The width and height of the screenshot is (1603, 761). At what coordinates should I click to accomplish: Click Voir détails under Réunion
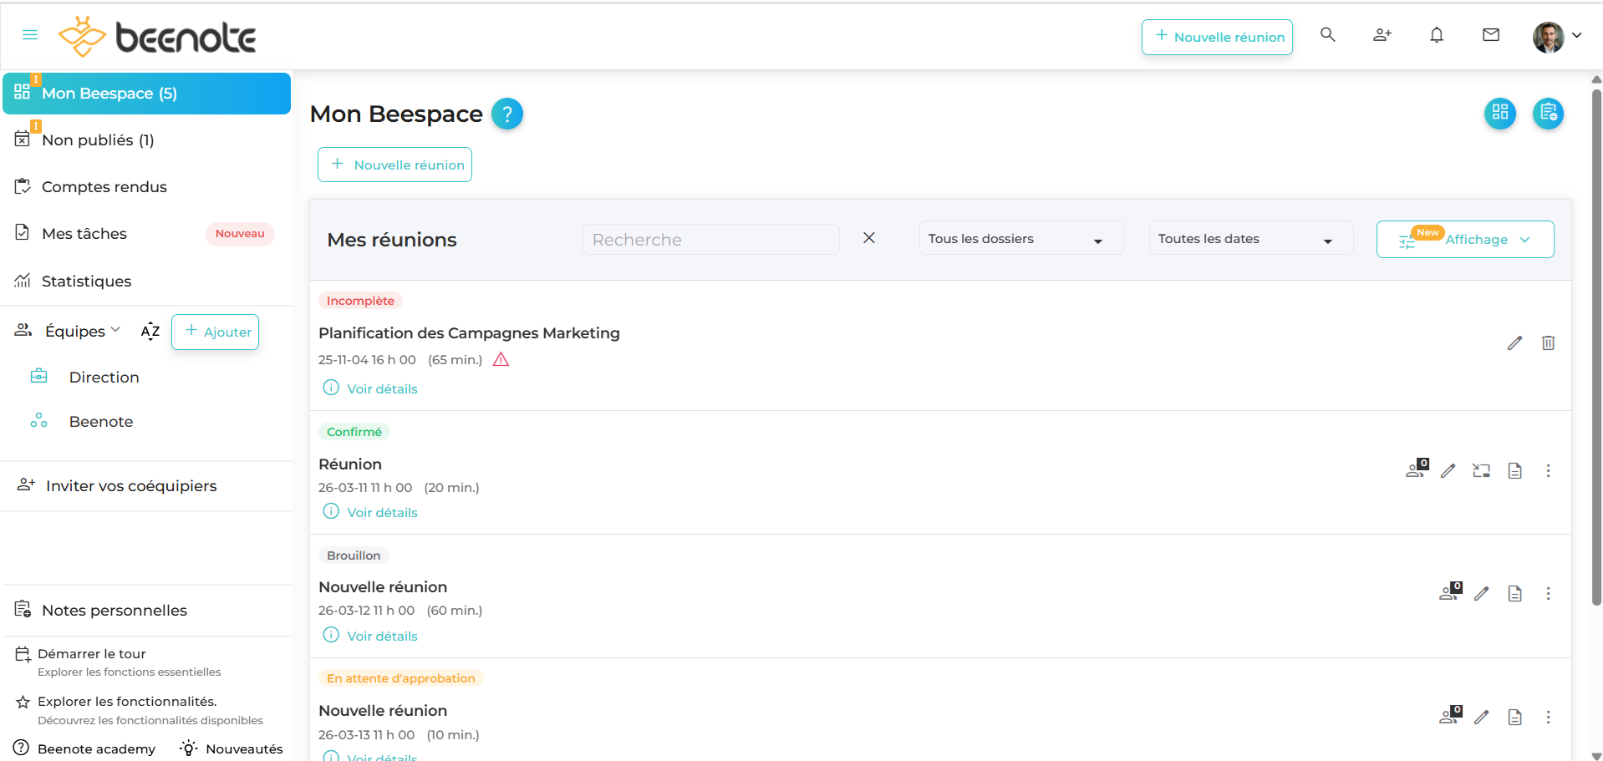coord(382,513)
